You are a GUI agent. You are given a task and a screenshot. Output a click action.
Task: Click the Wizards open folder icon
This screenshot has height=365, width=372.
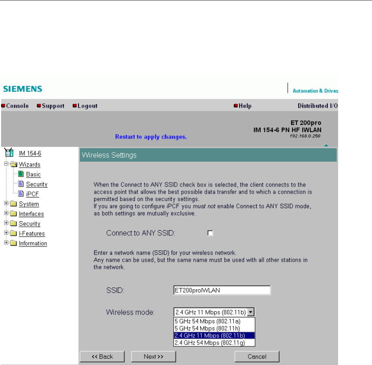tap(14, 164)
